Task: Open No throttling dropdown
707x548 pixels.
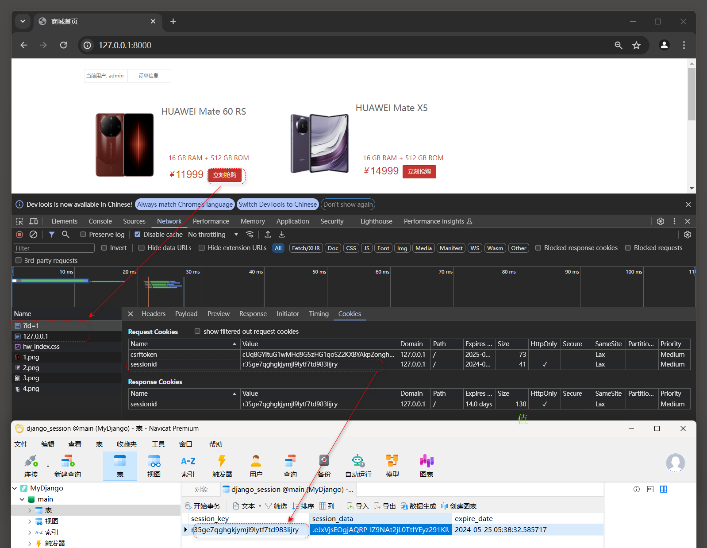Action: pos(213,235)
